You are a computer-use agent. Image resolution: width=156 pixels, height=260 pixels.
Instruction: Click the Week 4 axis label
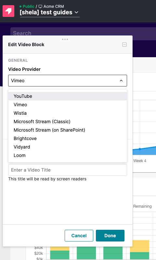140,161
